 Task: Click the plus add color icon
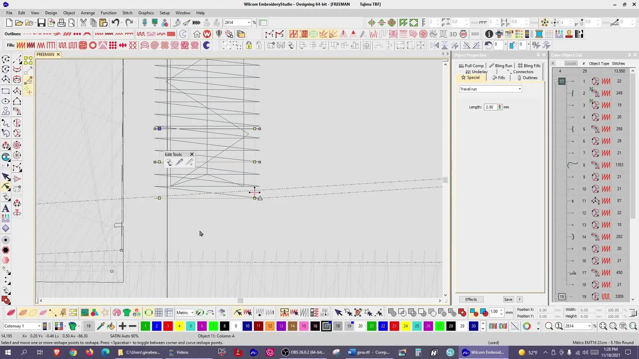click(122, 326)
